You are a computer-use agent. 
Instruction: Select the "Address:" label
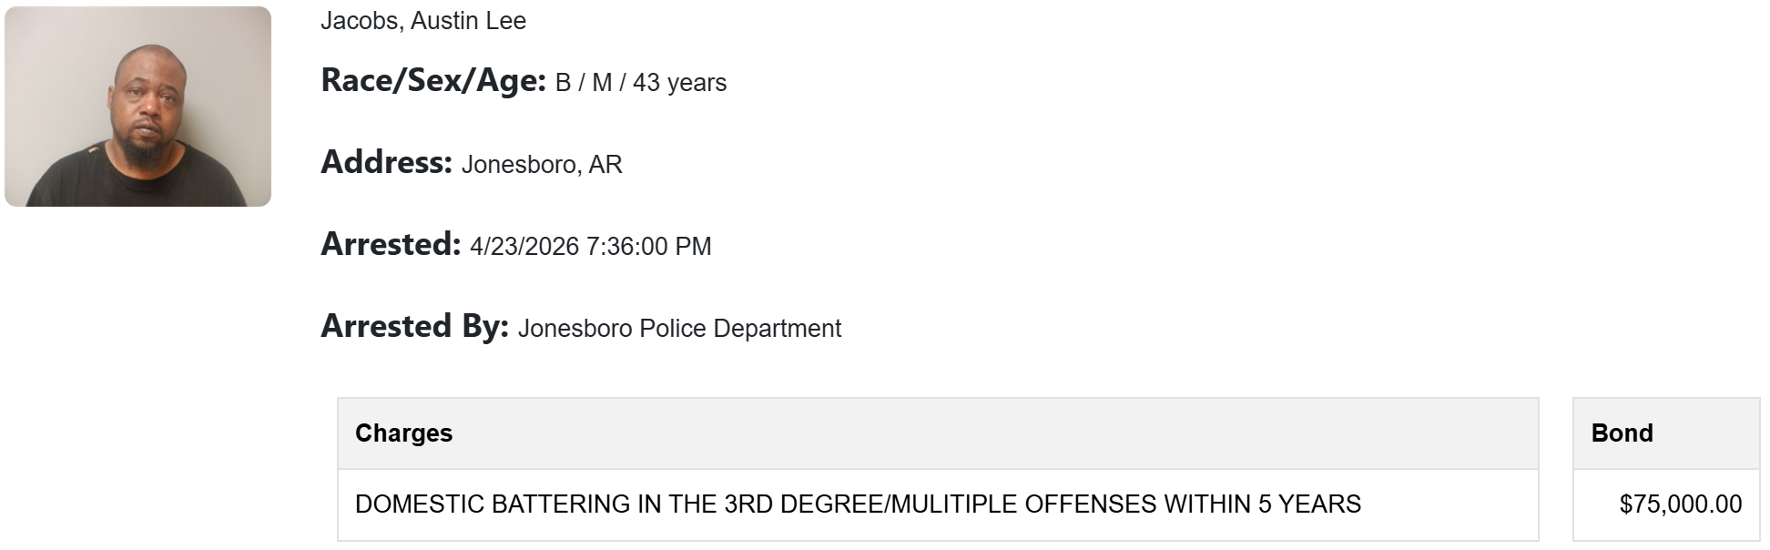click(x=386, y=163)
